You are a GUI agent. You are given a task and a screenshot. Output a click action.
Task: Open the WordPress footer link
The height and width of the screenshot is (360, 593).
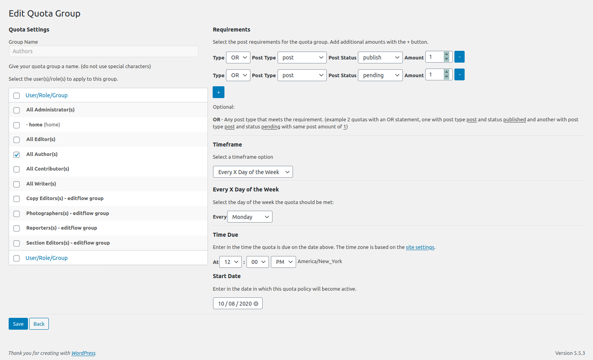83,353
